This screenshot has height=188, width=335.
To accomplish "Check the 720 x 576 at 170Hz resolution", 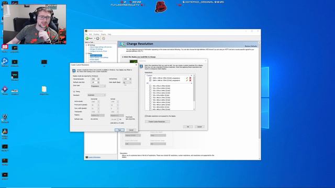I will pyautogui.click(x=150, y=86).
